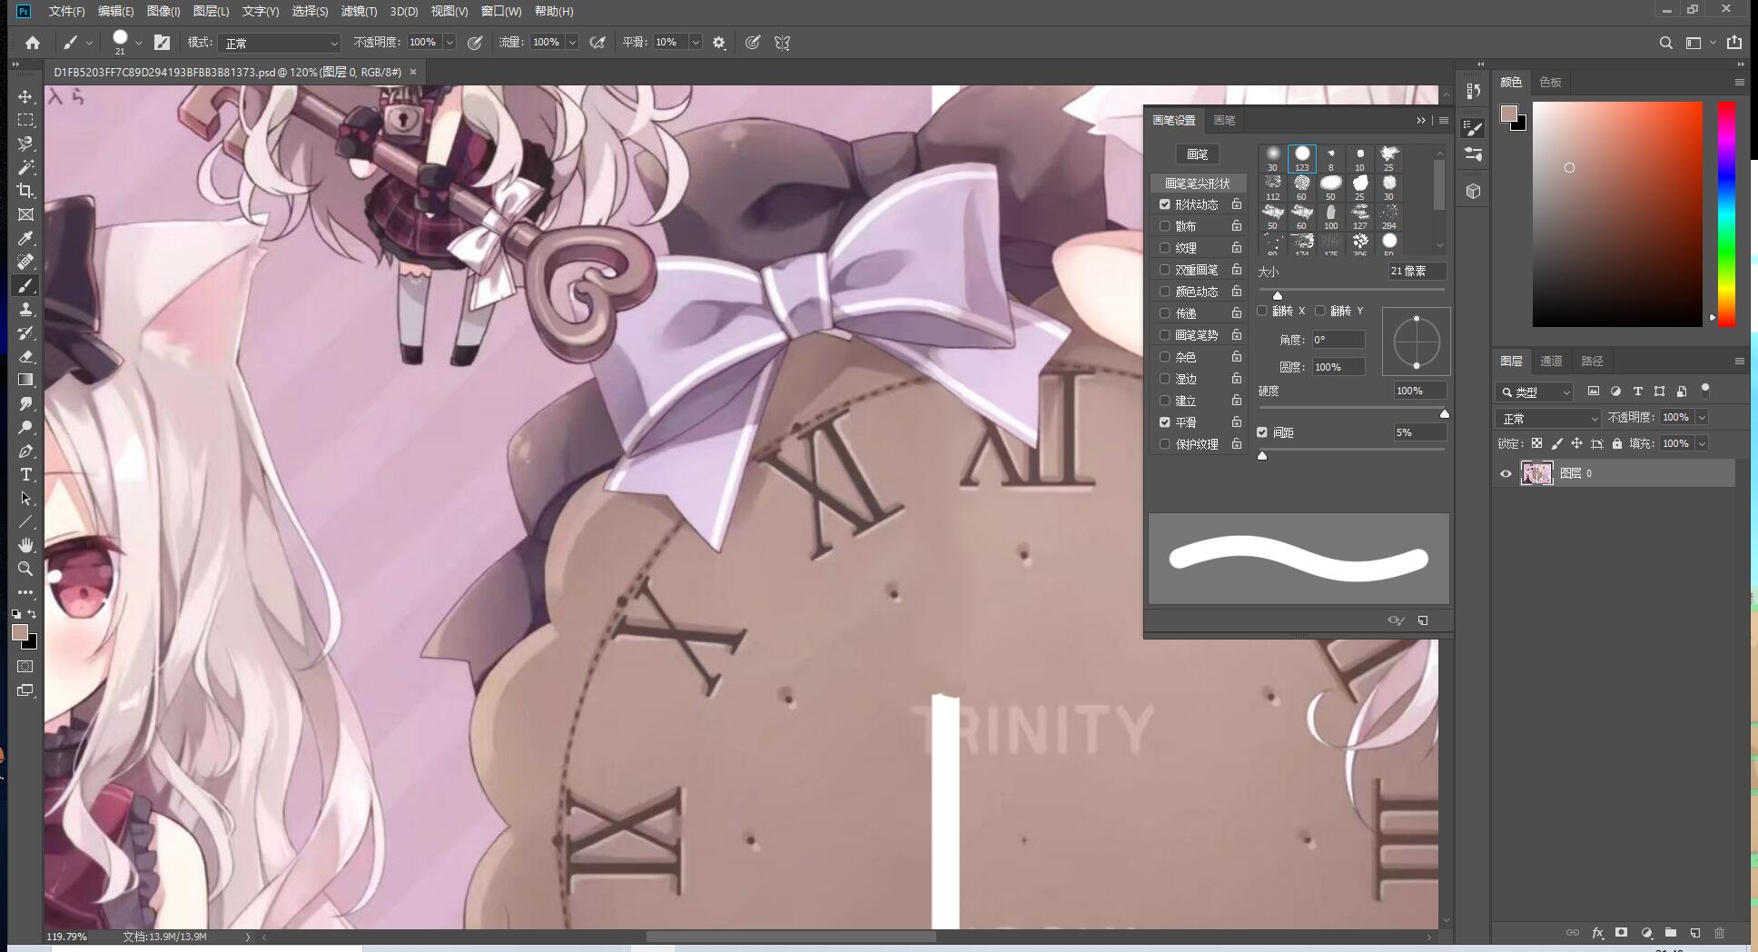The height and width of the screenshot is (952, 1758).
Task: Select the Move tool
Action: coord(25,96)
